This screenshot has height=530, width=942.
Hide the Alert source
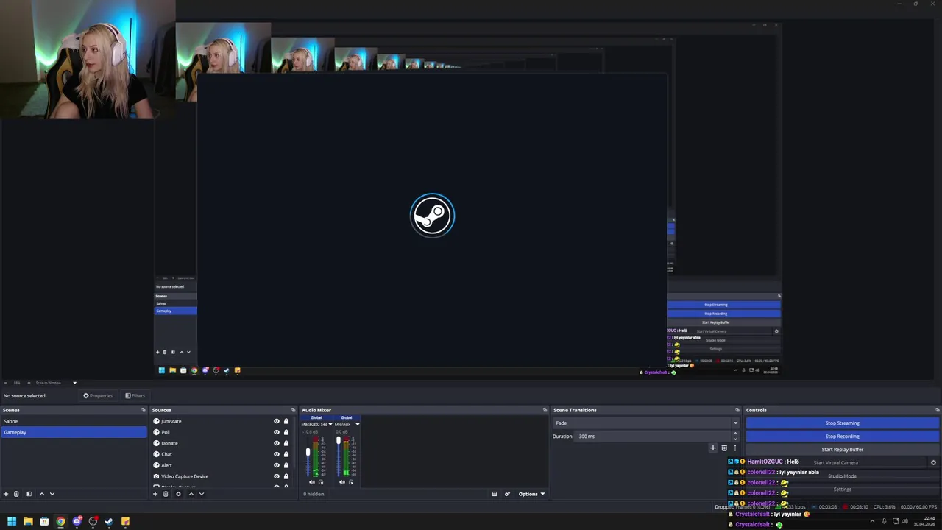(x=277, y=465)
